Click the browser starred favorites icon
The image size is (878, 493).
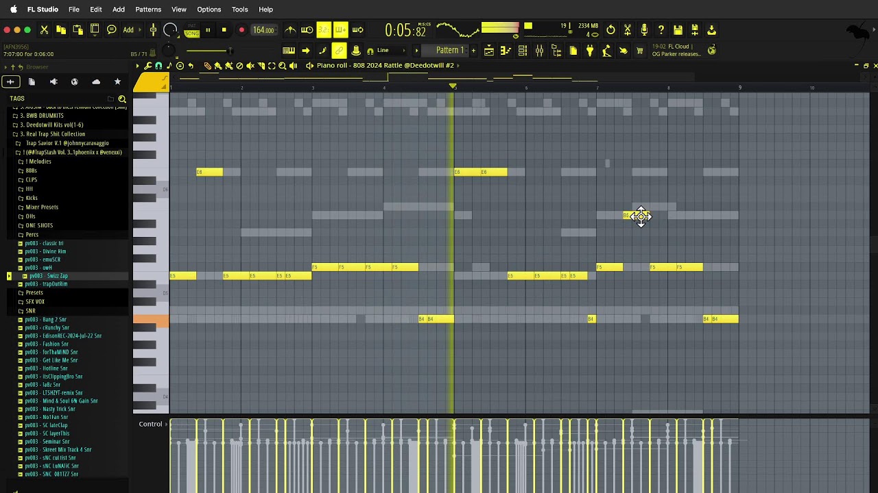pos(117,81)
